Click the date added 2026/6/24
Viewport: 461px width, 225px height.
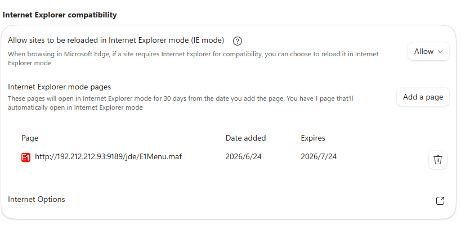243,156
